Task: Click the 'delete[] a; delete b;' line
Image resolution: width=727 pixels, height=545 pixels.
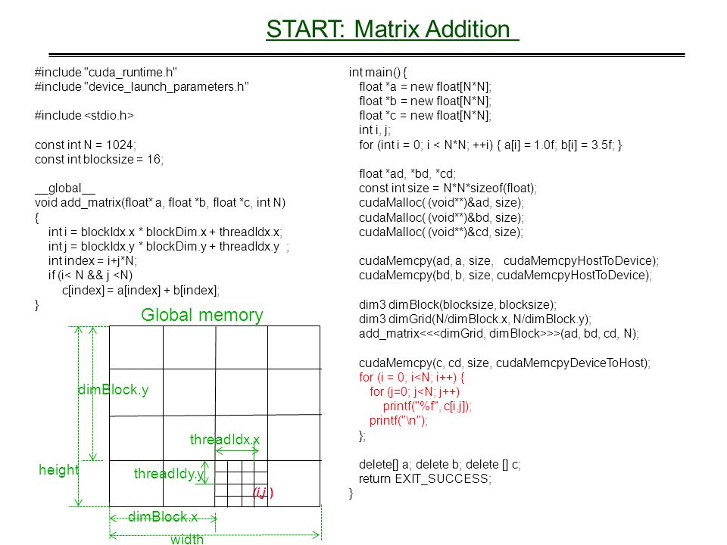Action: pyautogui.click(x=439, y=464)
